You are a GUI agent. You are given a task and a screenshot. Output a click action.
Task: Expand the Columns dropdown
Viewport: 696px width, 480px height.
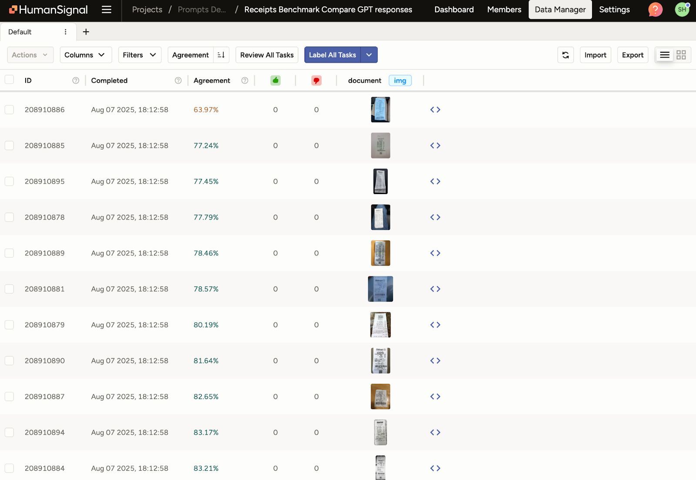click(x=86, y=55)
